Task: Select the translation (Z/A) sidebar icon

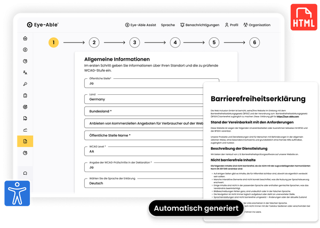Action: click(25, 72)
